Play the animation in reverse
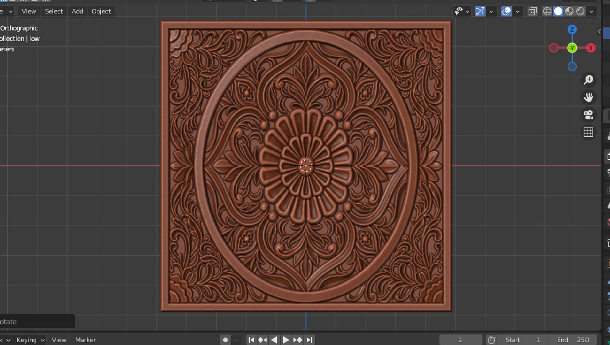 [x=274, y=340]
